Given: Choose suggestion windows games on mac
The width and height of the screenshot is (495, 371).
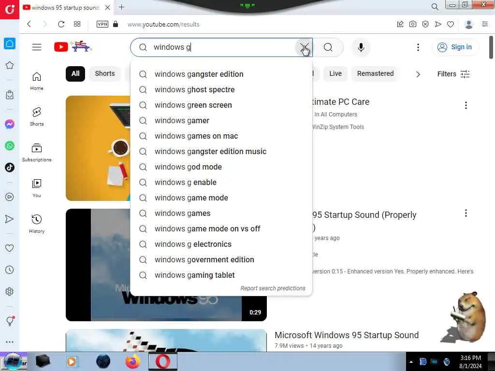Looking at the screenshot, I should (221, 136).
